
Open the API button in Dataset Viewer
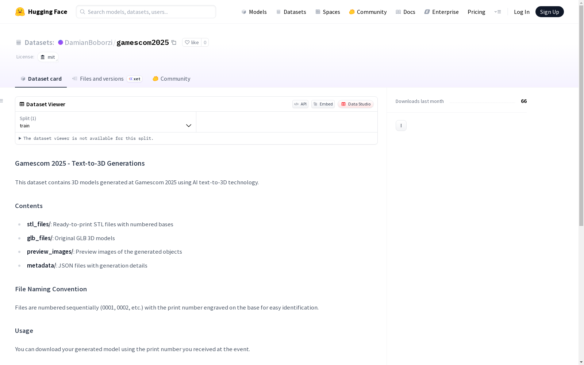point(300,104)
